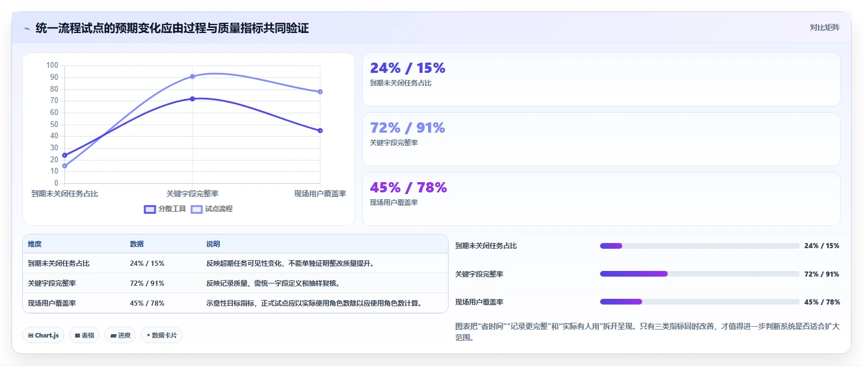This screenshot has width=863, height=366.
Task: Click the 维度 table column header
Action: [35, 244]
